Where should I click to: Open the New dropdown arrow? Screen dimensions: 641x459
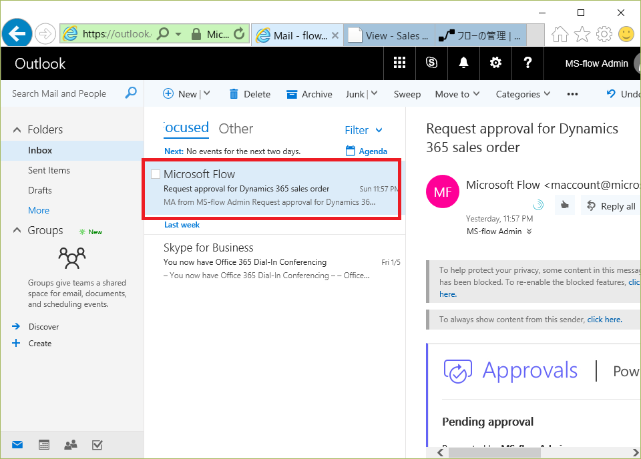pos(207,94)
